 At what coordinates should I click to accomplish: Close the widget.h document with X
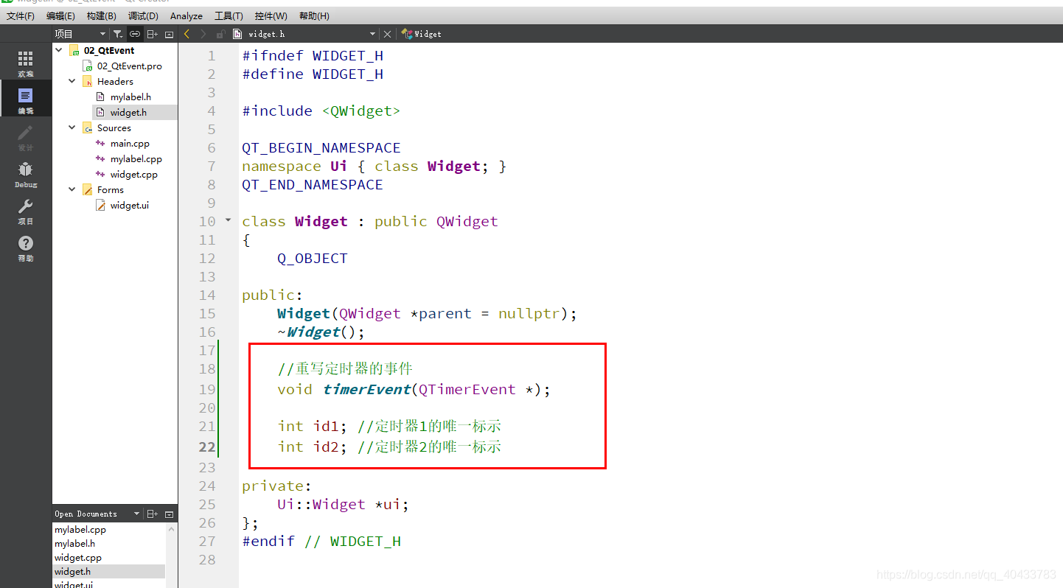tap(388, 34)
